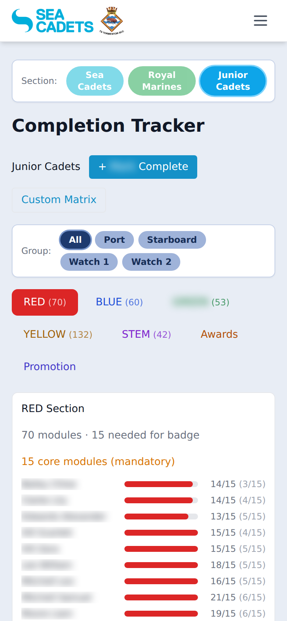
Task: Open the hamburger navigation menu
Action: point(261,21)
